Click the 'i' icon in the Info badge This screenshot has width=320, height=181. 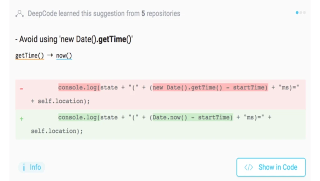(x=24, y=167)
